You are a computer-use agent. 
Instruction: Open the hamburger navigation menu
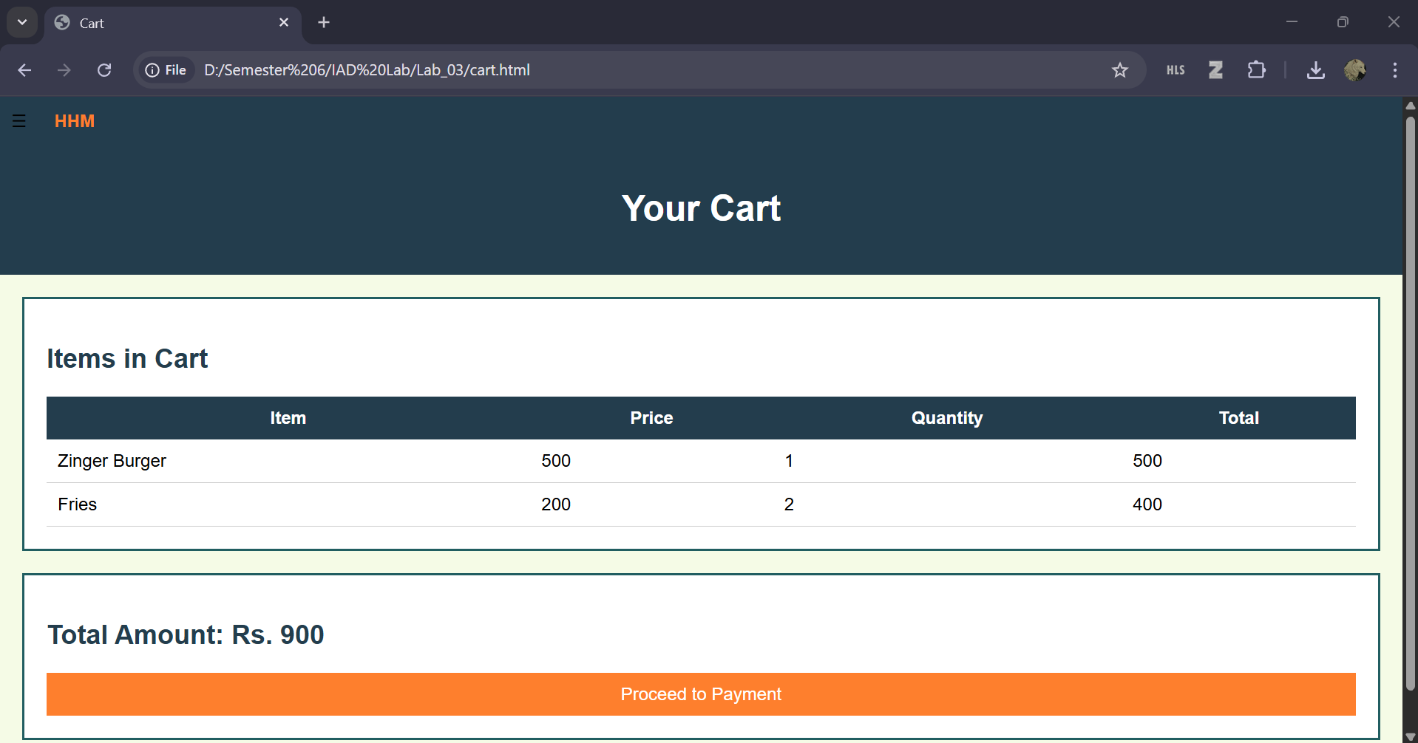[x=18, y=120]
